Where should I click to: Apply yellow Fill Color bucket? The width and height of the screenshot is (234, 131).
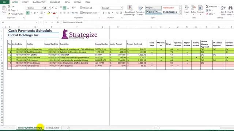pyautogui.click(x=49, y=13)
